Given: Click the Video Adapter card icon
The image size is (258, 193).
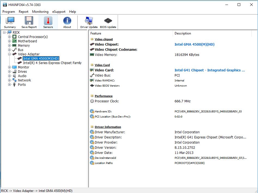Looking at the screenshot, I should [14, 54].
